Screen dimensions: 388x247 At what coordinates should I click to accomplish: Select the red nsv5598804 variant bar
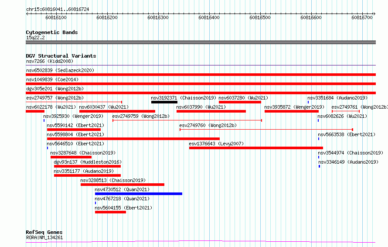pyautogui.click(x=133, y=139)
